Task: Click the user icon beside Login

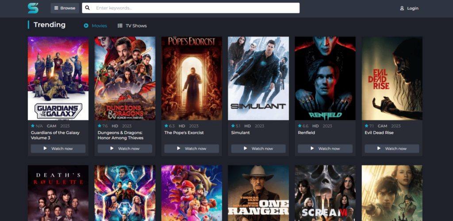Action: click(402, 8)
